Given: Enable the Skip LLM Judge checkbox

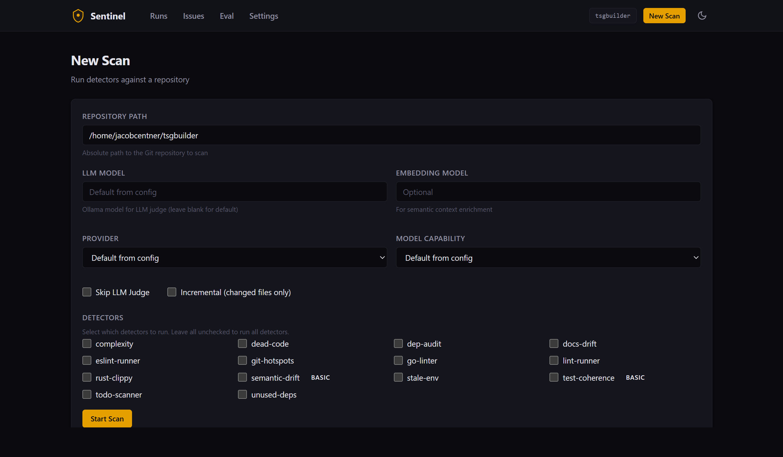Looking at the screenshot, I should pyautogui.click(x=87, y=292).
